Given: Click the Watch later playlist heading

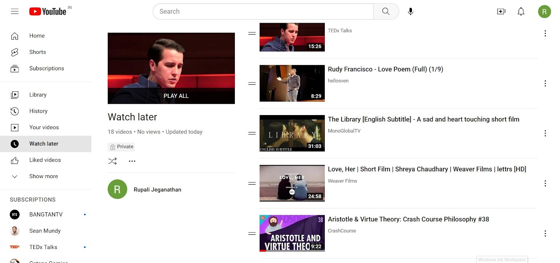Looking at the screenshot, I should point(132,117).
